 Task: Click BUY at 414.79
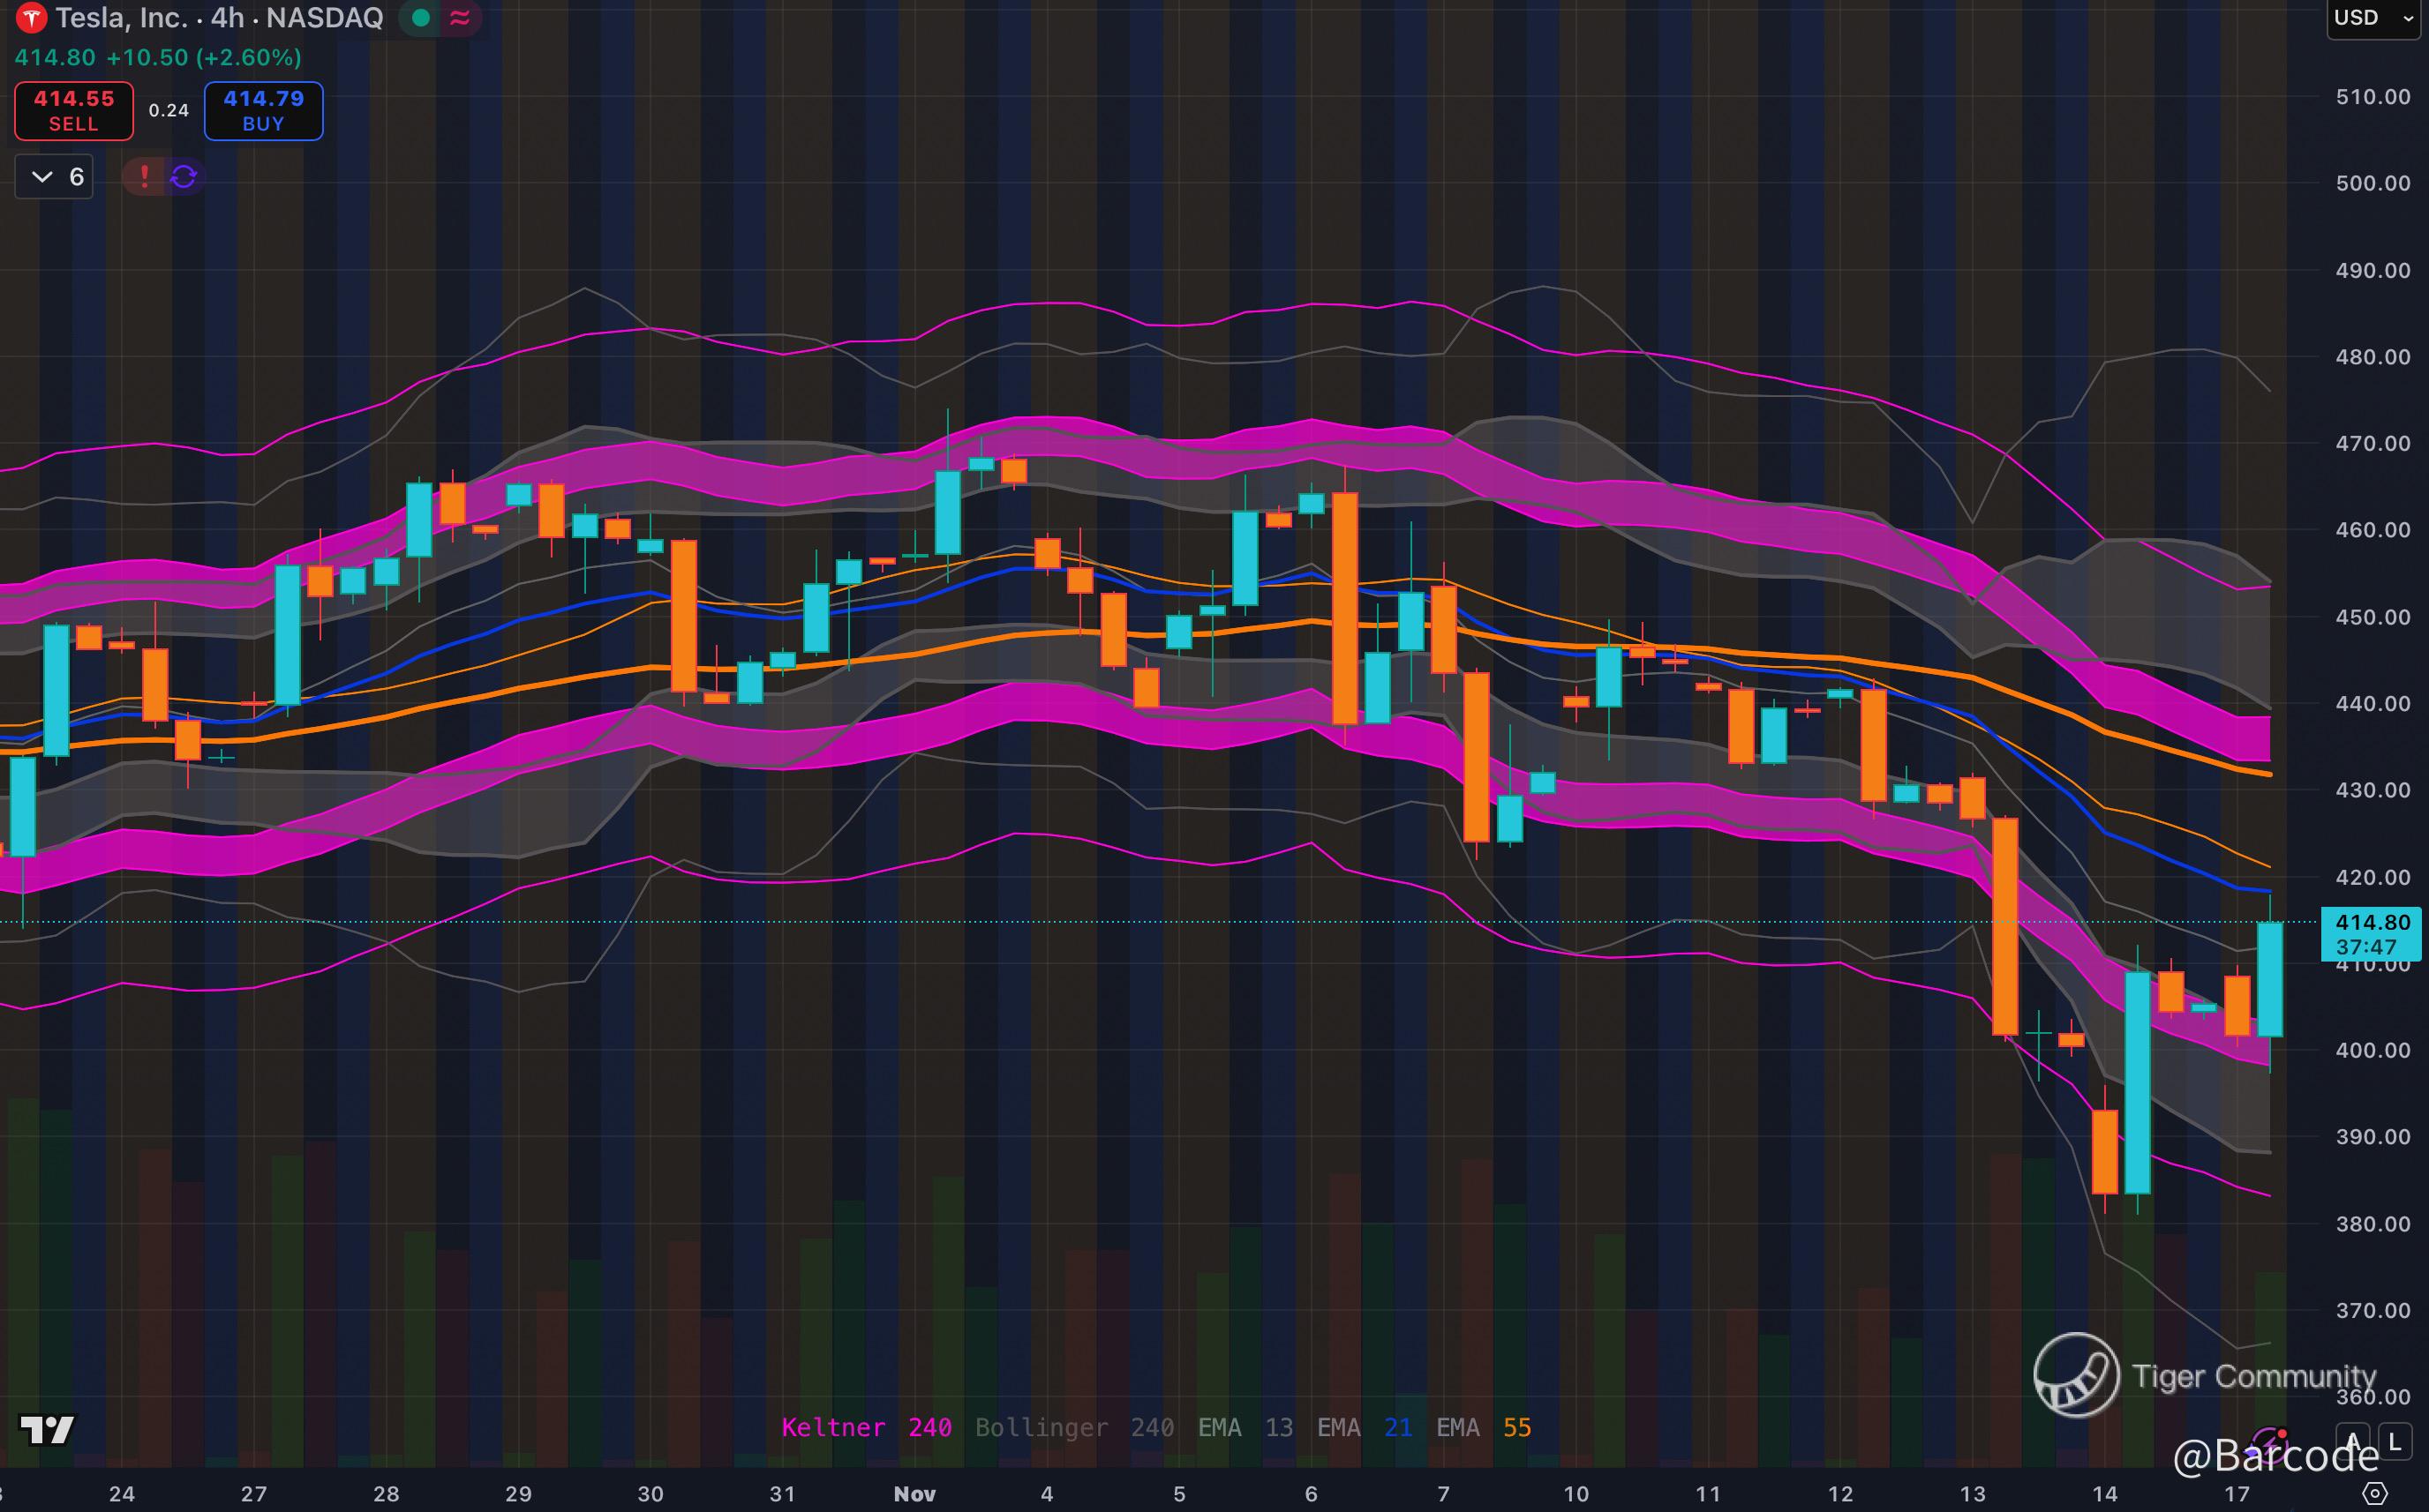point(263,111)
